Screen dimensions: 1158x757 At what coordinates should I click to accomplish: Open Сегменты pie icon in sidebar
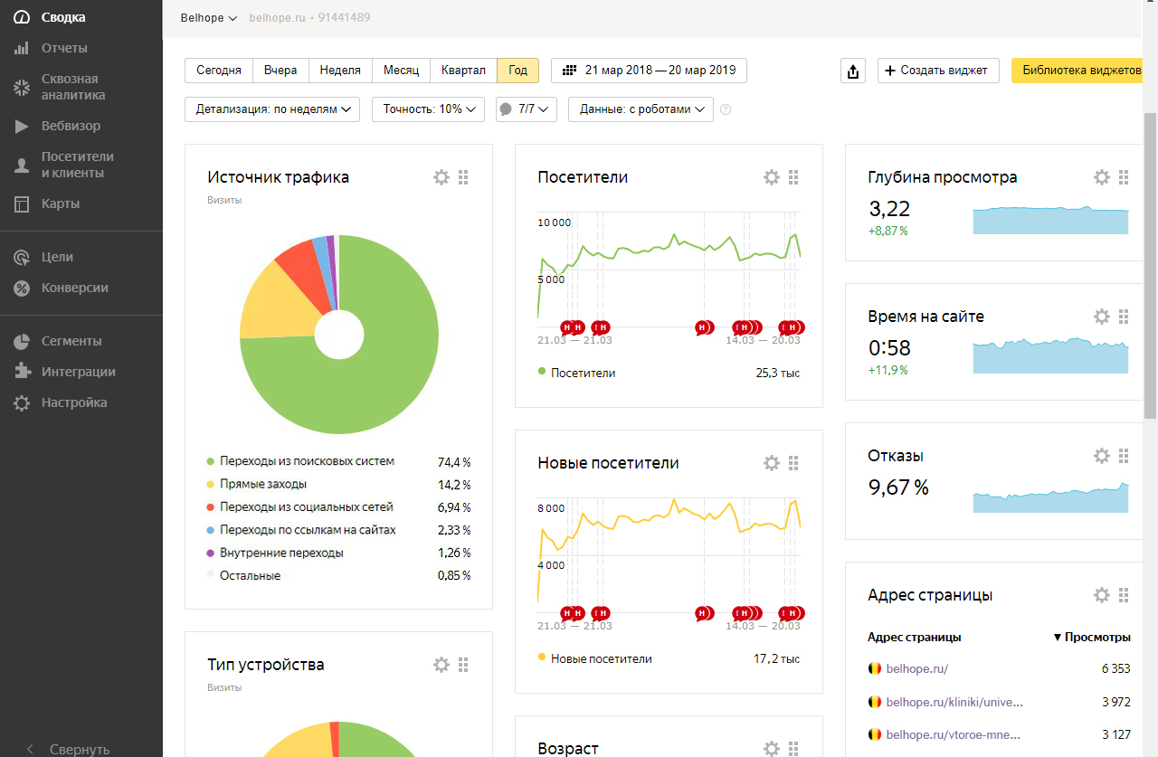pos(22,341)
